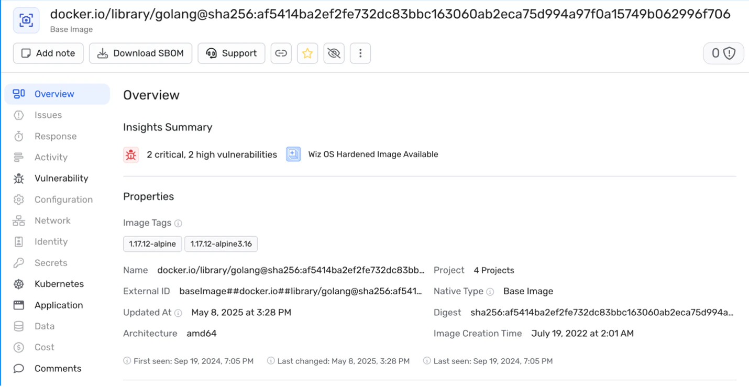Screen dimensions: 749x387
Task: Open the Network sidebar tab
Action: click(57, 220)
